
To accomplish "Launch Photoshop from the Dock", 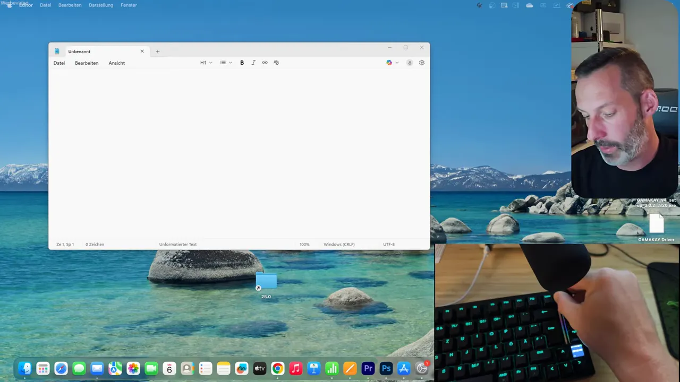I will pyautogui.click(x=386, y=368).
